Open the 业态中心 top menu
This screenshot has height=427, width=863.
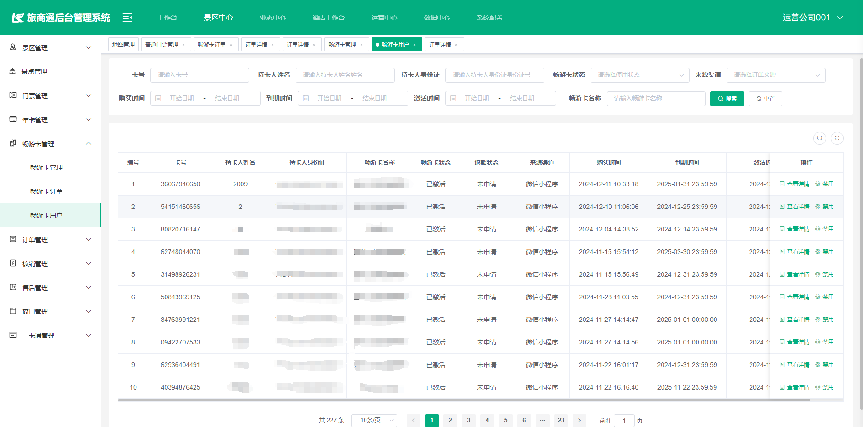pos(273,18)
